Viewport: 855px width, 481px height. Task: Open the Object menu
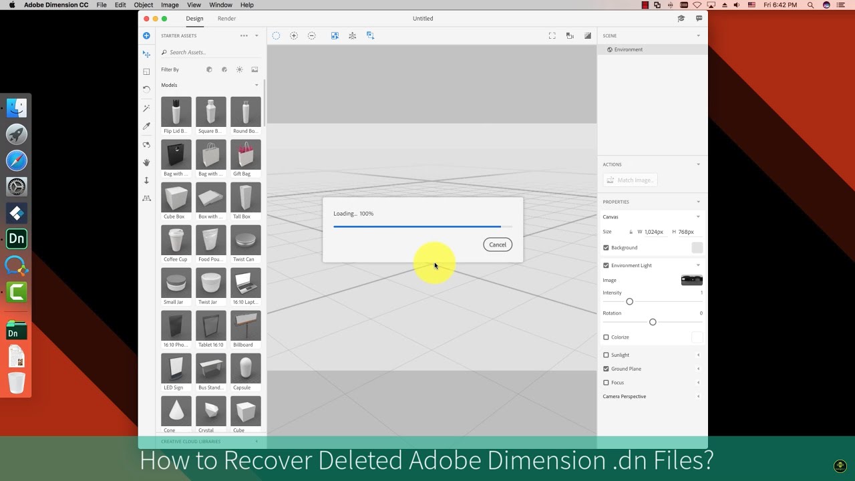[x=144, y=5]
